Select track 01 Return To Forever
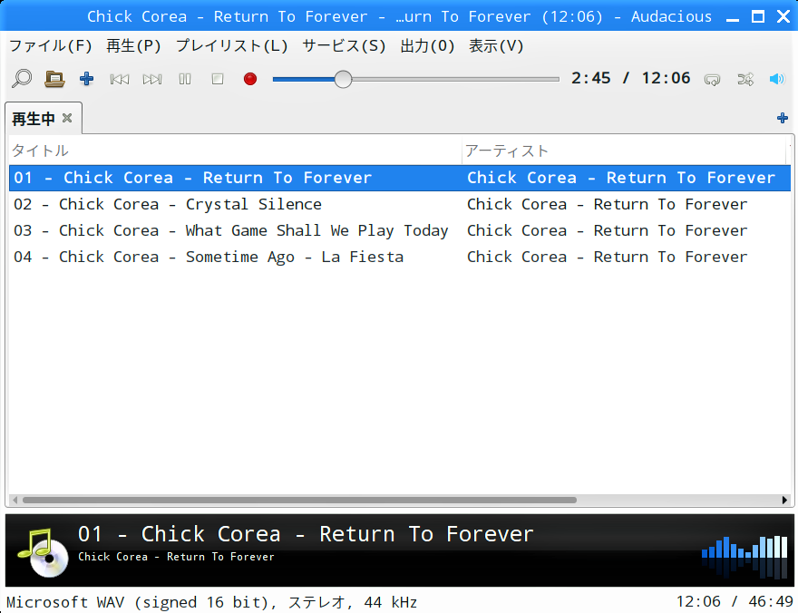This screenshot has height=613, width=798. (x=400, y=178)
